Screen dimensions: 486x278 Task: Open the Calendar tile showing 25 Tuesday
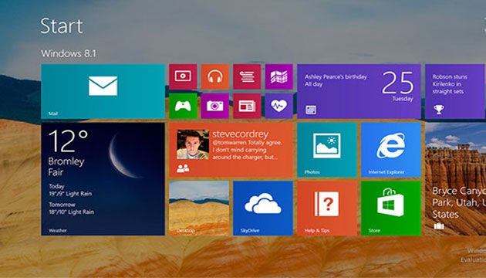pyautogui.click(x=359, y=91)
